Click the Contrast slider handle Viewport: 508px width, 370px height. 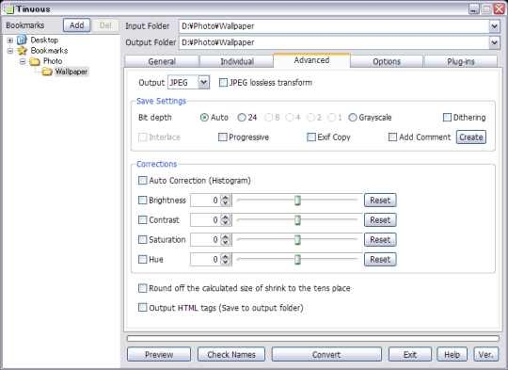pos(297,220)
